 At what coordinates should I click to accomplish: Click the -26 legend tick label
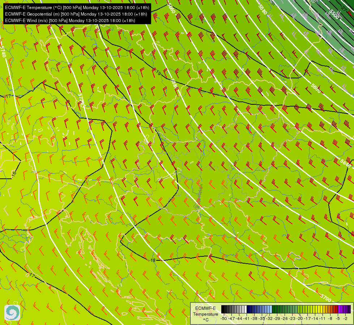285,318
